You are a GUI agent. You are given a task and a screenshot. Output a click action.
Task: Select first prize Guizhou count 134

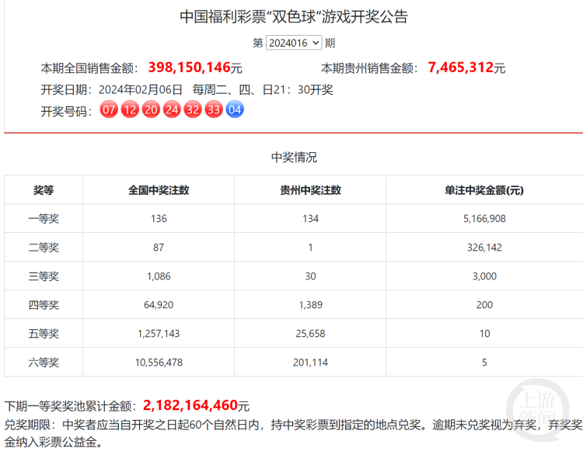coord(310,218)
